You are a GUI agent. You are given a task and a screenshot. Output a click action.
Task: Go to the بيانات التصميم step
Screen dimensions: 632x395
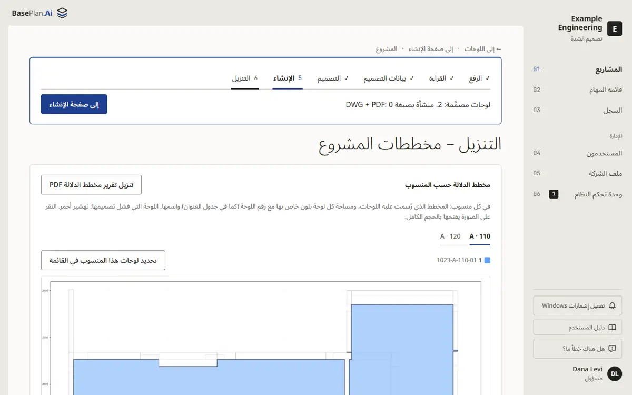click(x=388, y=78)
